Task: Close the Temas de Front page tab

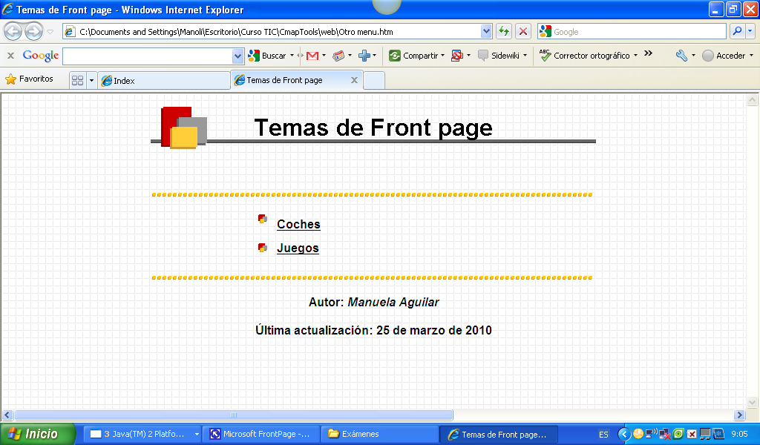Action: (x=354, y=80)
